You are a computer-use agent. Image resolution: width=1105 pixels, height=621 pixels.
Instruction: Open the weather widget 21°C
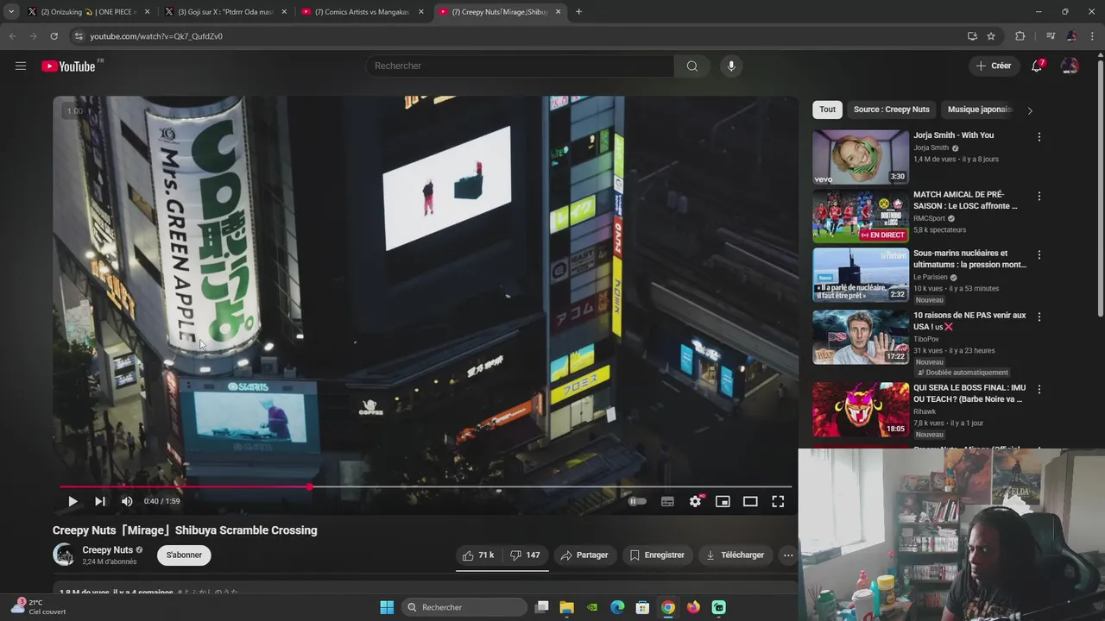(38, 607)
